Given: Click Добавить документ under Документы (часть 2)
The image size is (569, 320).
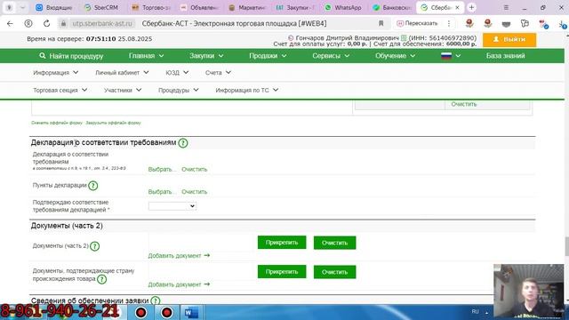Looking at the screenshot, I should click(179, 256).
